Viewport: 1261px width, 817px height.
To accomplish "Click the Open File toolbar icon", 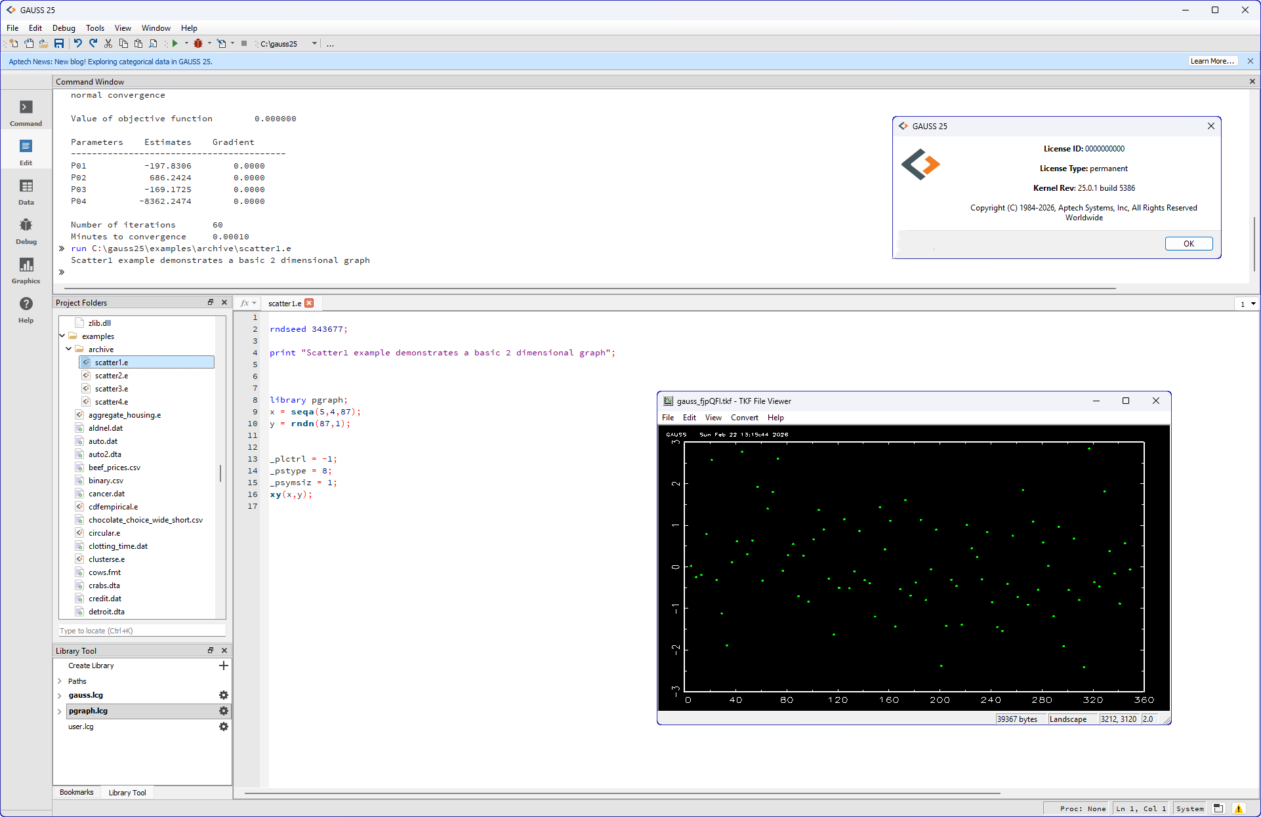I will [x=29, y=44].
